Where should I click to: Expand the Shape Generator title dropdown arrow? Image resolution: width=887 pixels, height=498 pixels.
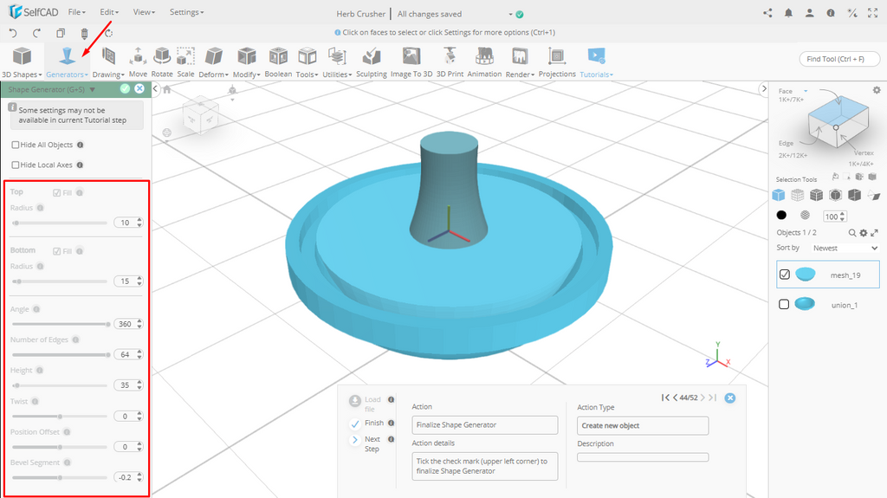point(92,89)
